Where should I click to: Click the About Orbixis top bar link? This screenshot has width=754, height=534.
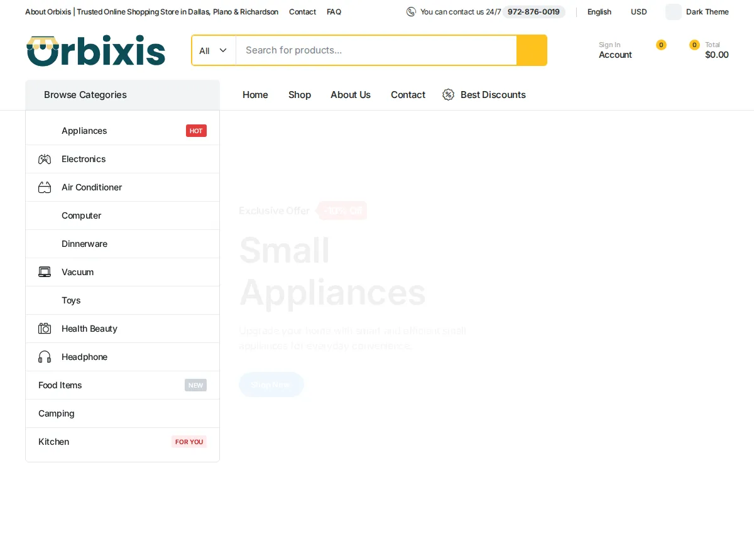151,12
